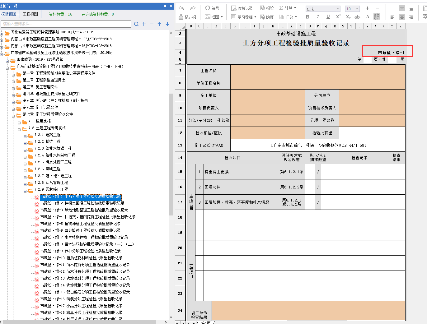
Task: Open the font name 仿宋 combo box
Action: click(x=323, y=9)
